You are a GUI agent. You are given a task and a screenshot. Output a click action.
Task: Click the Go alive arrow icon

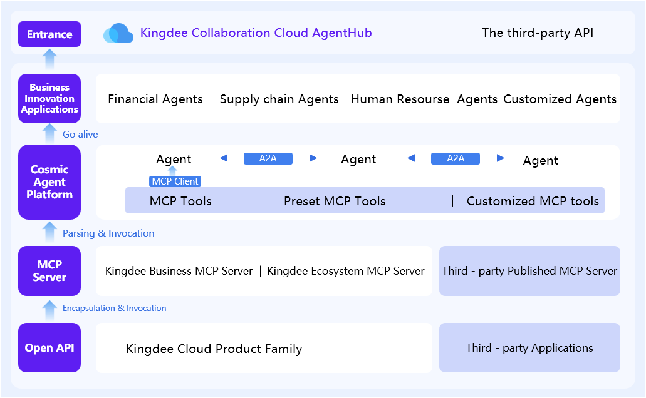point(49,134)
